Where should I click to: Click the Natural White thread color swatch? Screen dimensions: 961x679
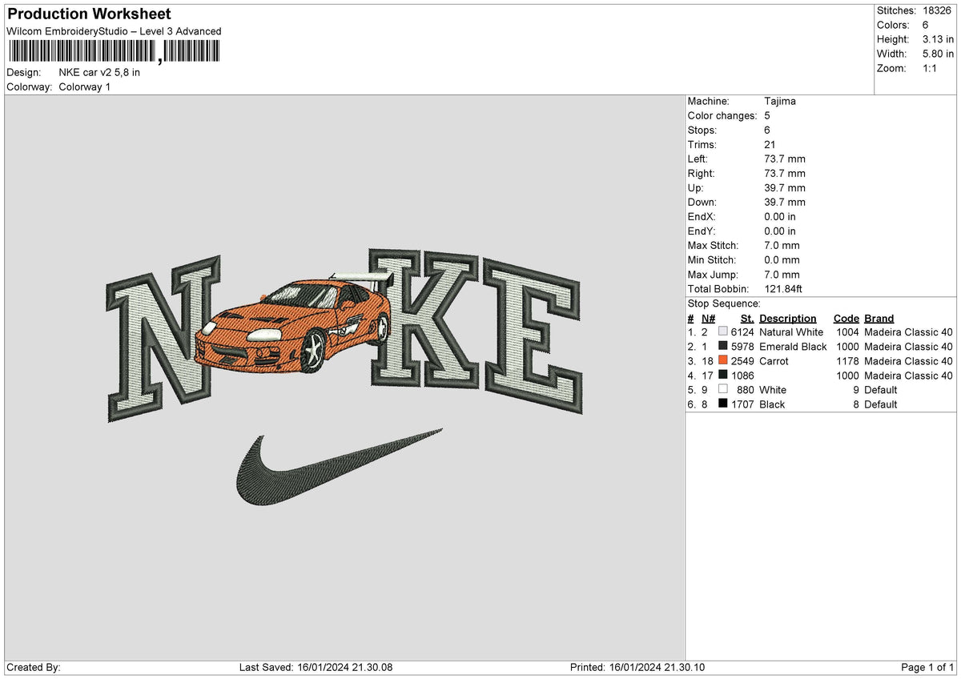pyautogui.click(x=723, y=332)
